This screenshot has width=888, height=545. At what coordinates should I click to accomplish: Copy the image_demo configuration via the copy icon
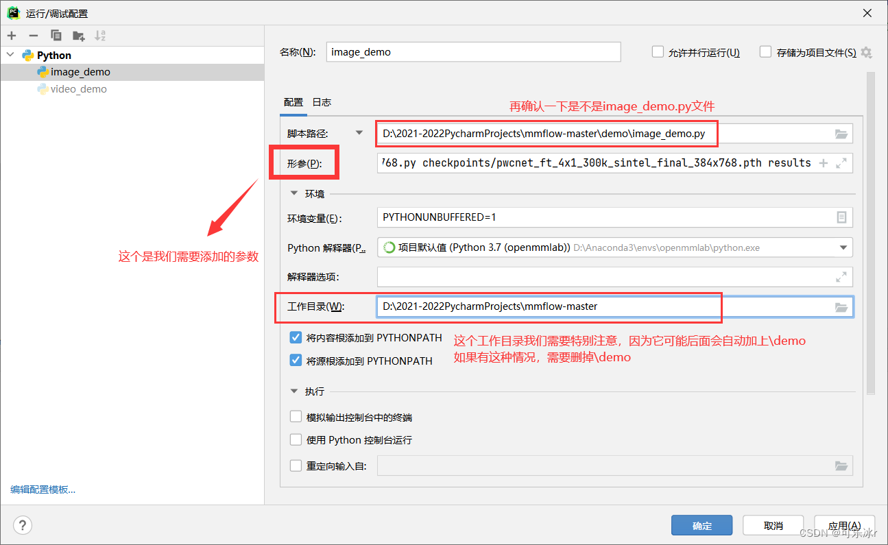point(56,35)
